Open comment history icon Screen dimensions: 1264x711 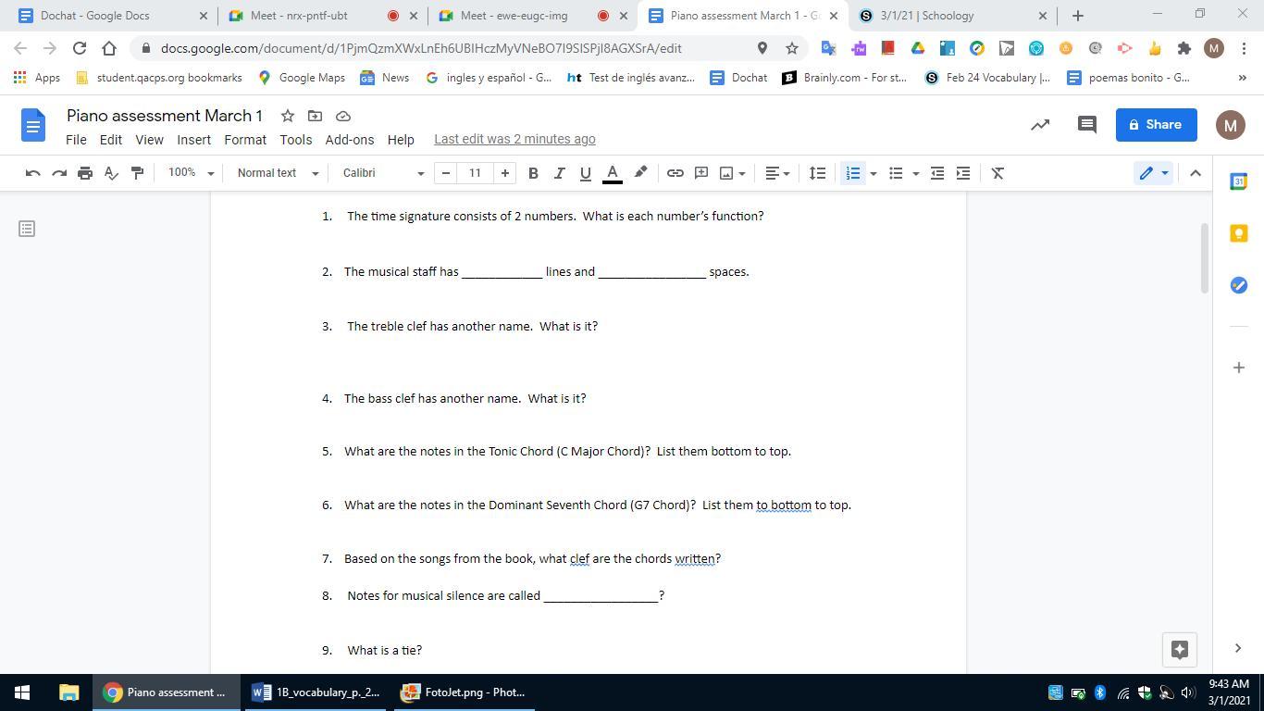coord(1087,125)
